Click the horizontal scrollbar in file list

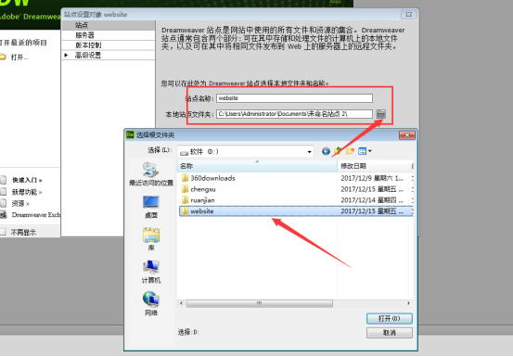[x=259, y=303]
